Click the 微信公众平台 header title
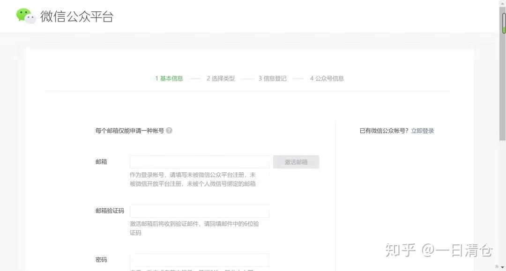This screenshot has width=506, height=271. coord(77,16)
